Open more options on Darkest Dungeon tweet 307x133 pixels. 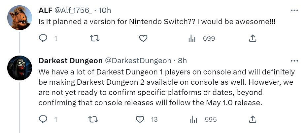tap(294, 61)
